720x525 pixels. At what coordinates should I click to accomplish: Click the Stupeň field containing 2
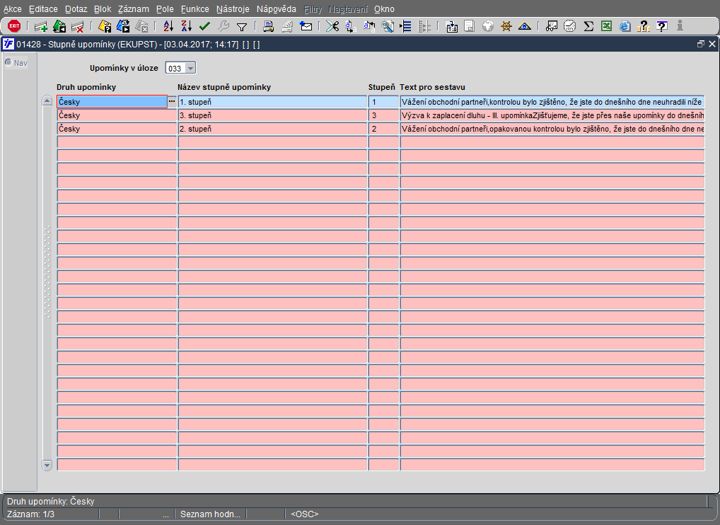(383, 129)
